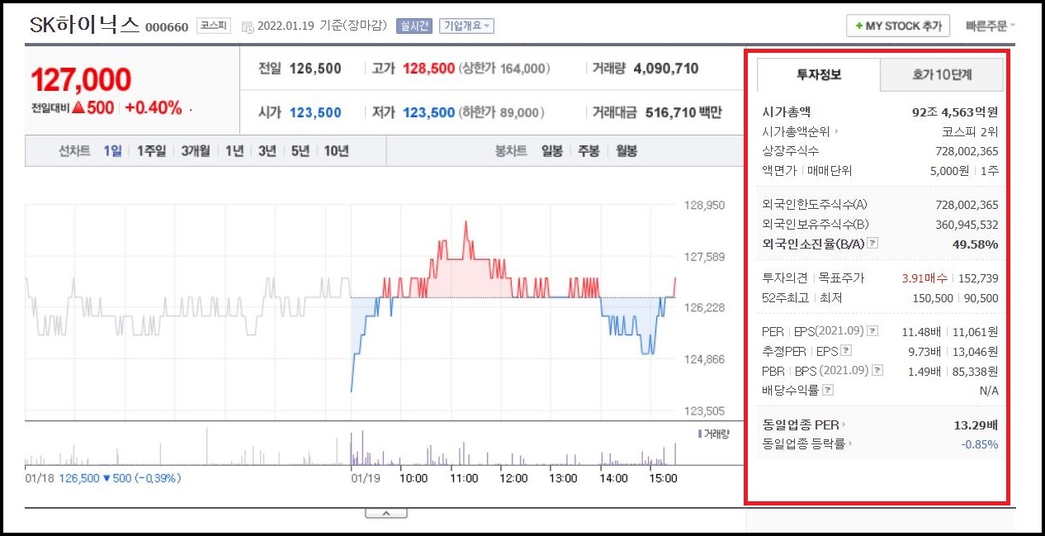Open the 기업개요 dropdown
1045x536 pixels.
[466, 26]
